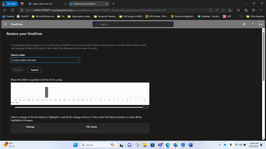Refresh the current page
This screenshot has height=149, width=266.
pyautogui.click(x=13, y=10)
